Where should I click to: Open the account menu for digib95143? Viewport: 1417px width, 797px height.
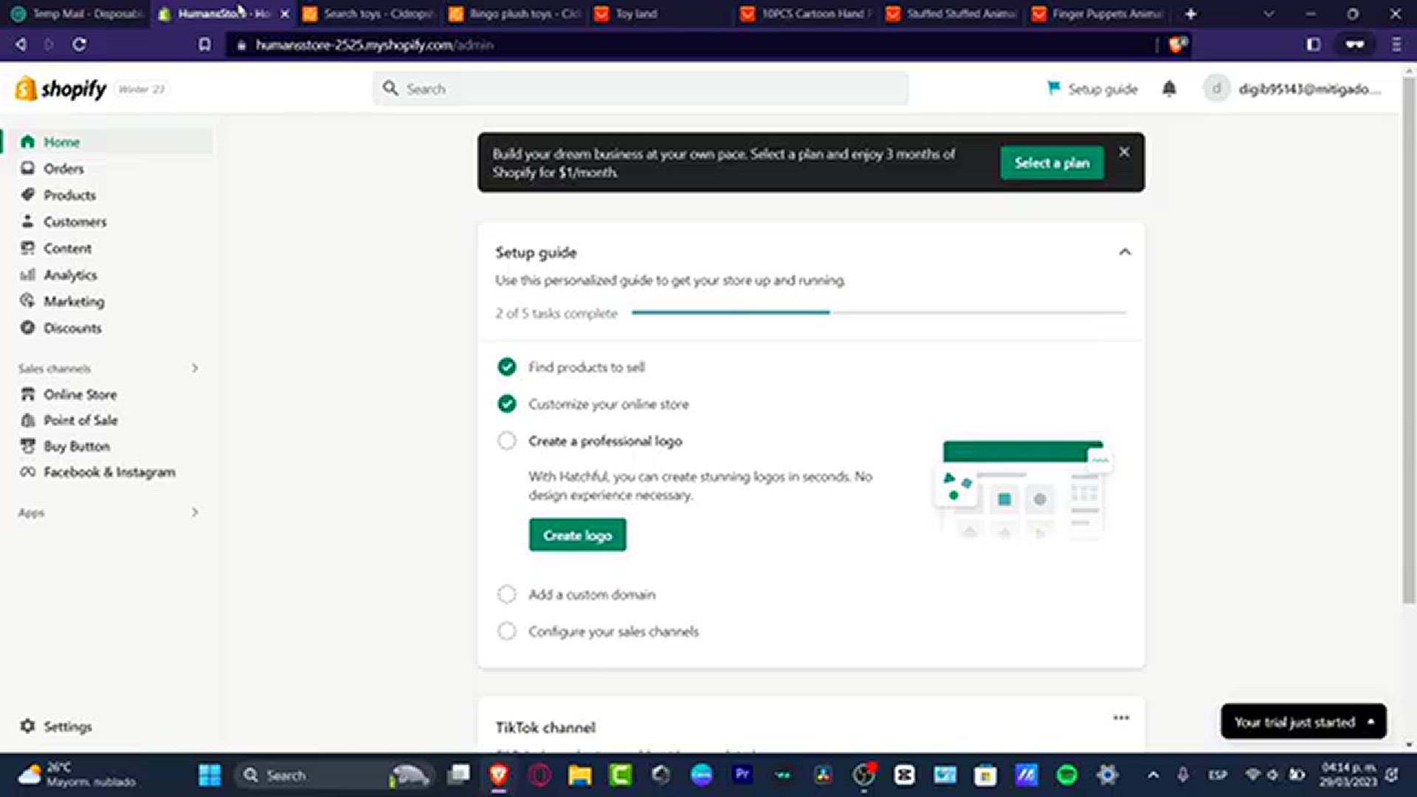1292,89
